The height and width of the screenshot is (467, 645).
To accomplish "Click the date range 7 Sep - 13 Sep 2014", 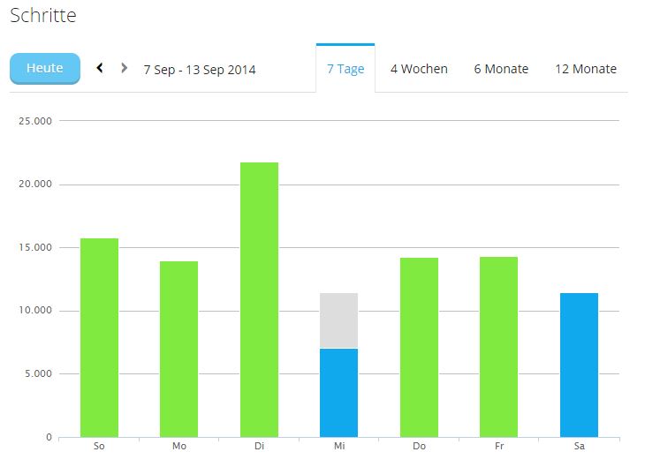I will pyautogui.click(x=200, y=70).
